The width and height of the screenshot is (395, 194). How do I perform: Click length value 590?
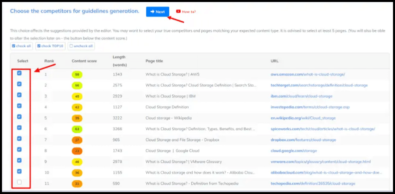pyautogui.click(x=116, y=183)
